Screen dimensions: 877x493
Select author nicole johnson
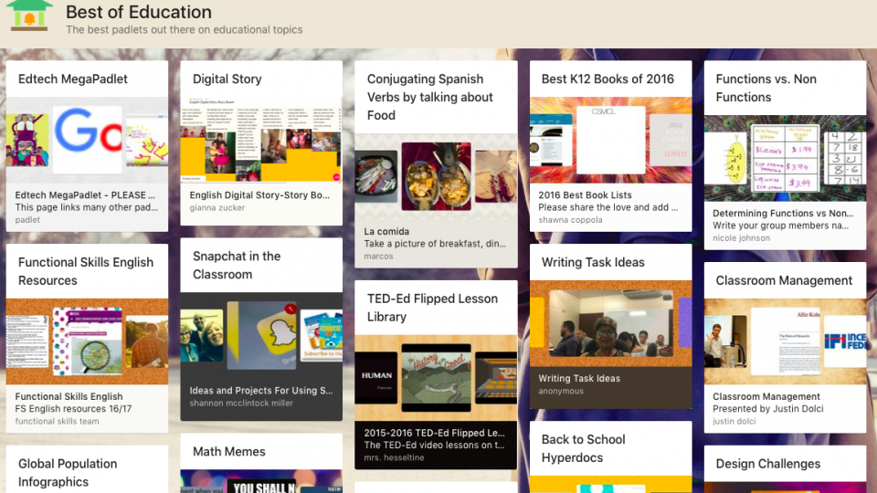pyautogui.click(x=741, y=237)
